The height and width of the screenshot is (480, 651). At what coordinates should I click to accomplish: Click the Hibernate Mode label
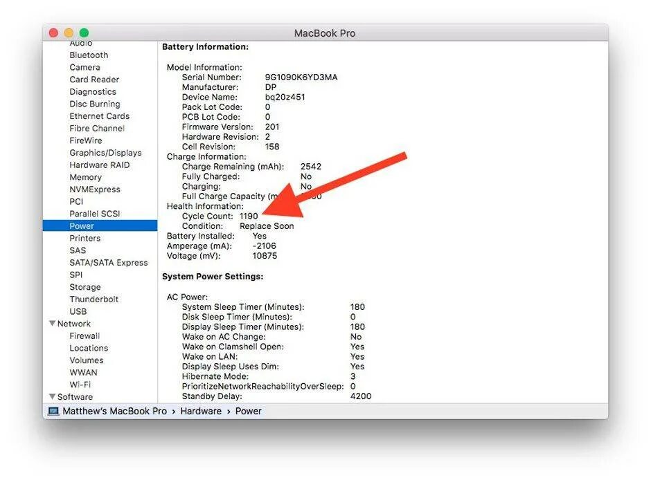tap(215, 376)
